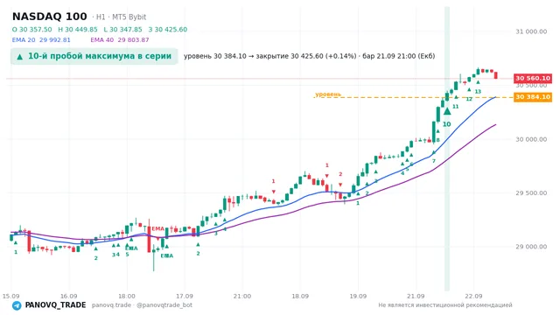Click the 21:00 time axis label
560x315 pixels.
[x=242, y=296]
